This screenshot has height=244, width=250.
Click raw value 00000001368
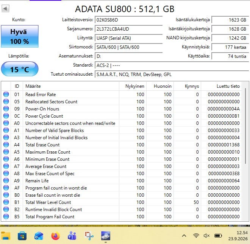pos(223,145)
